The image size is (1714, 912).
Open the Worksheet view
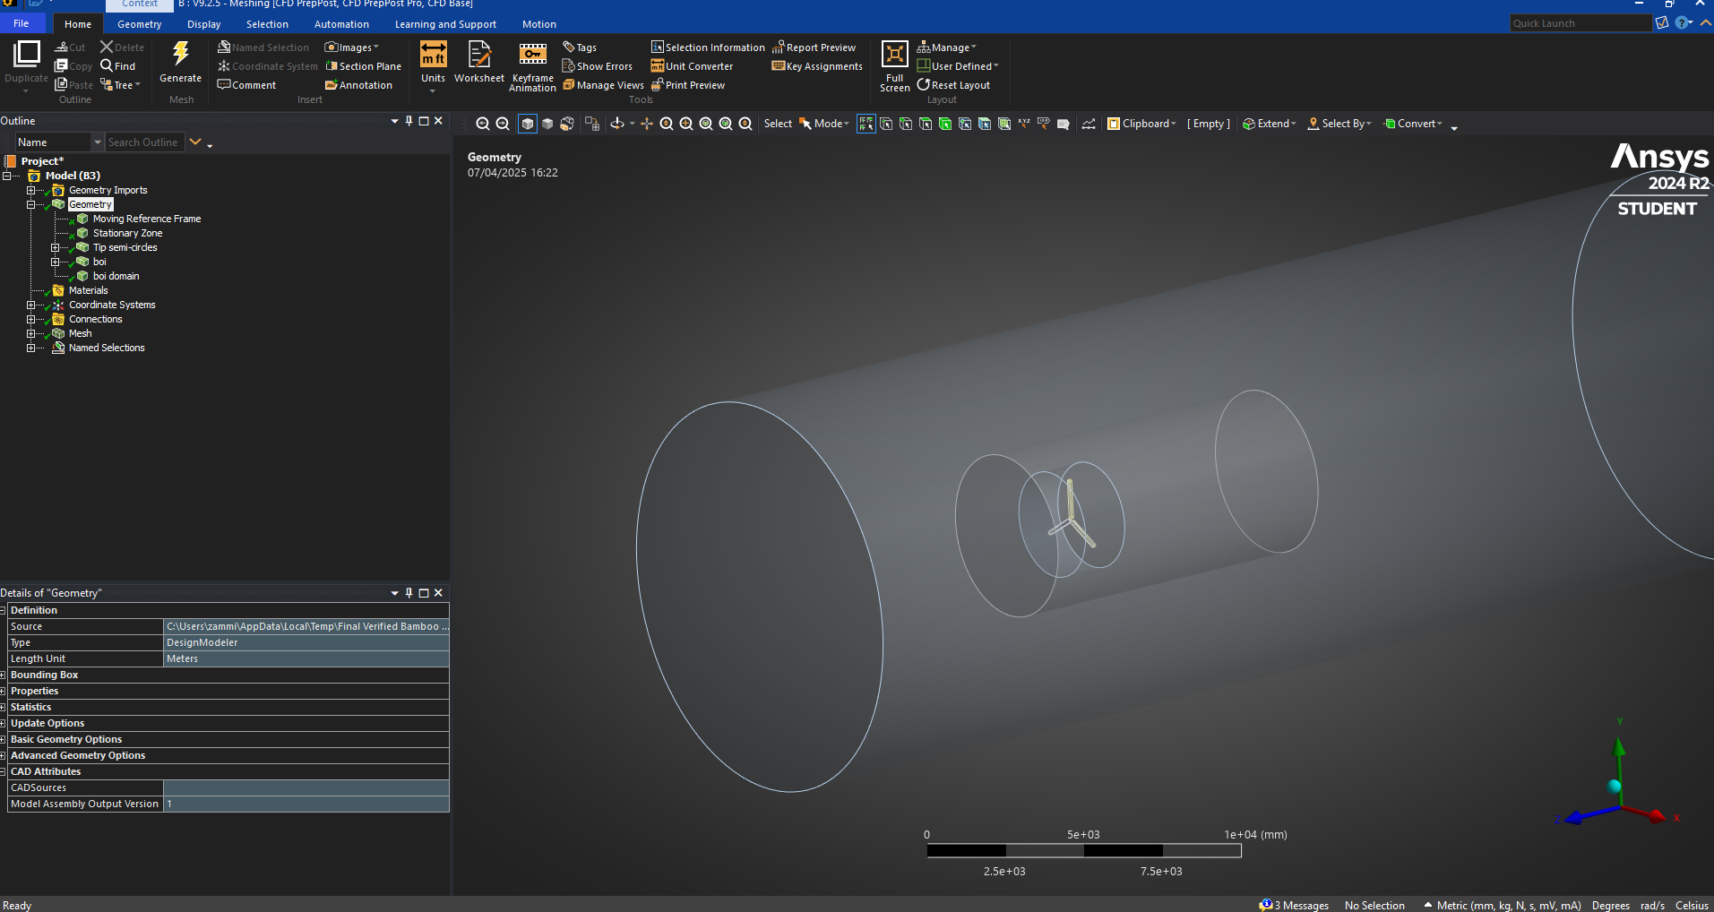(479, 56)
